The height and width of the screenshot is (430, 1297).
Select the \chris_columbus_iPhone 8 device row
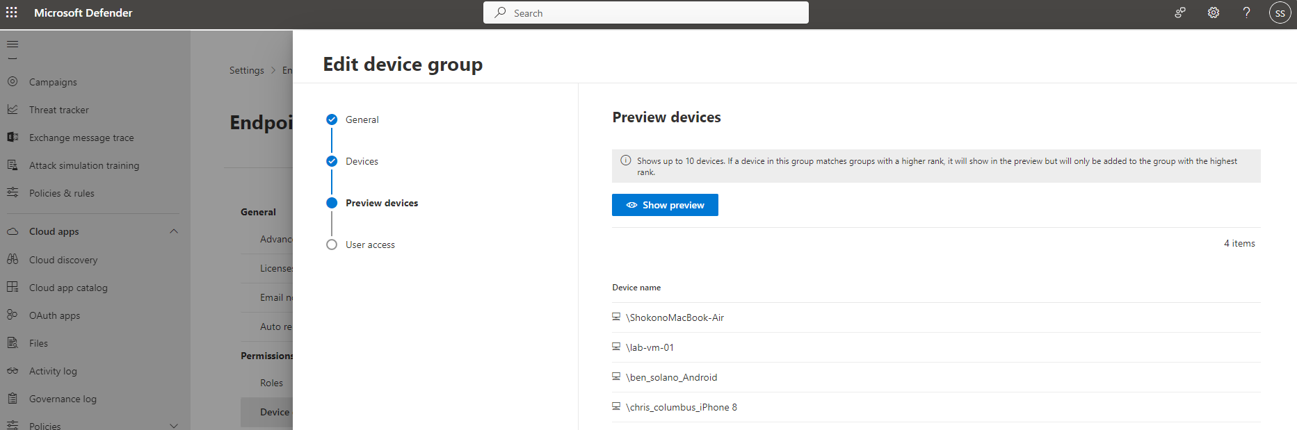(x=936, y=407)
